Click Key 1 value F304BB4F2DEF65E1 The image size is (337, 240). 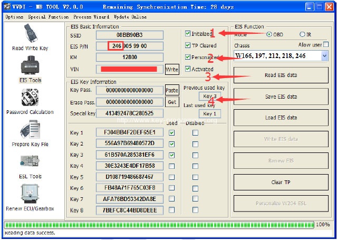pyautogui.click(x=130, y=132)
